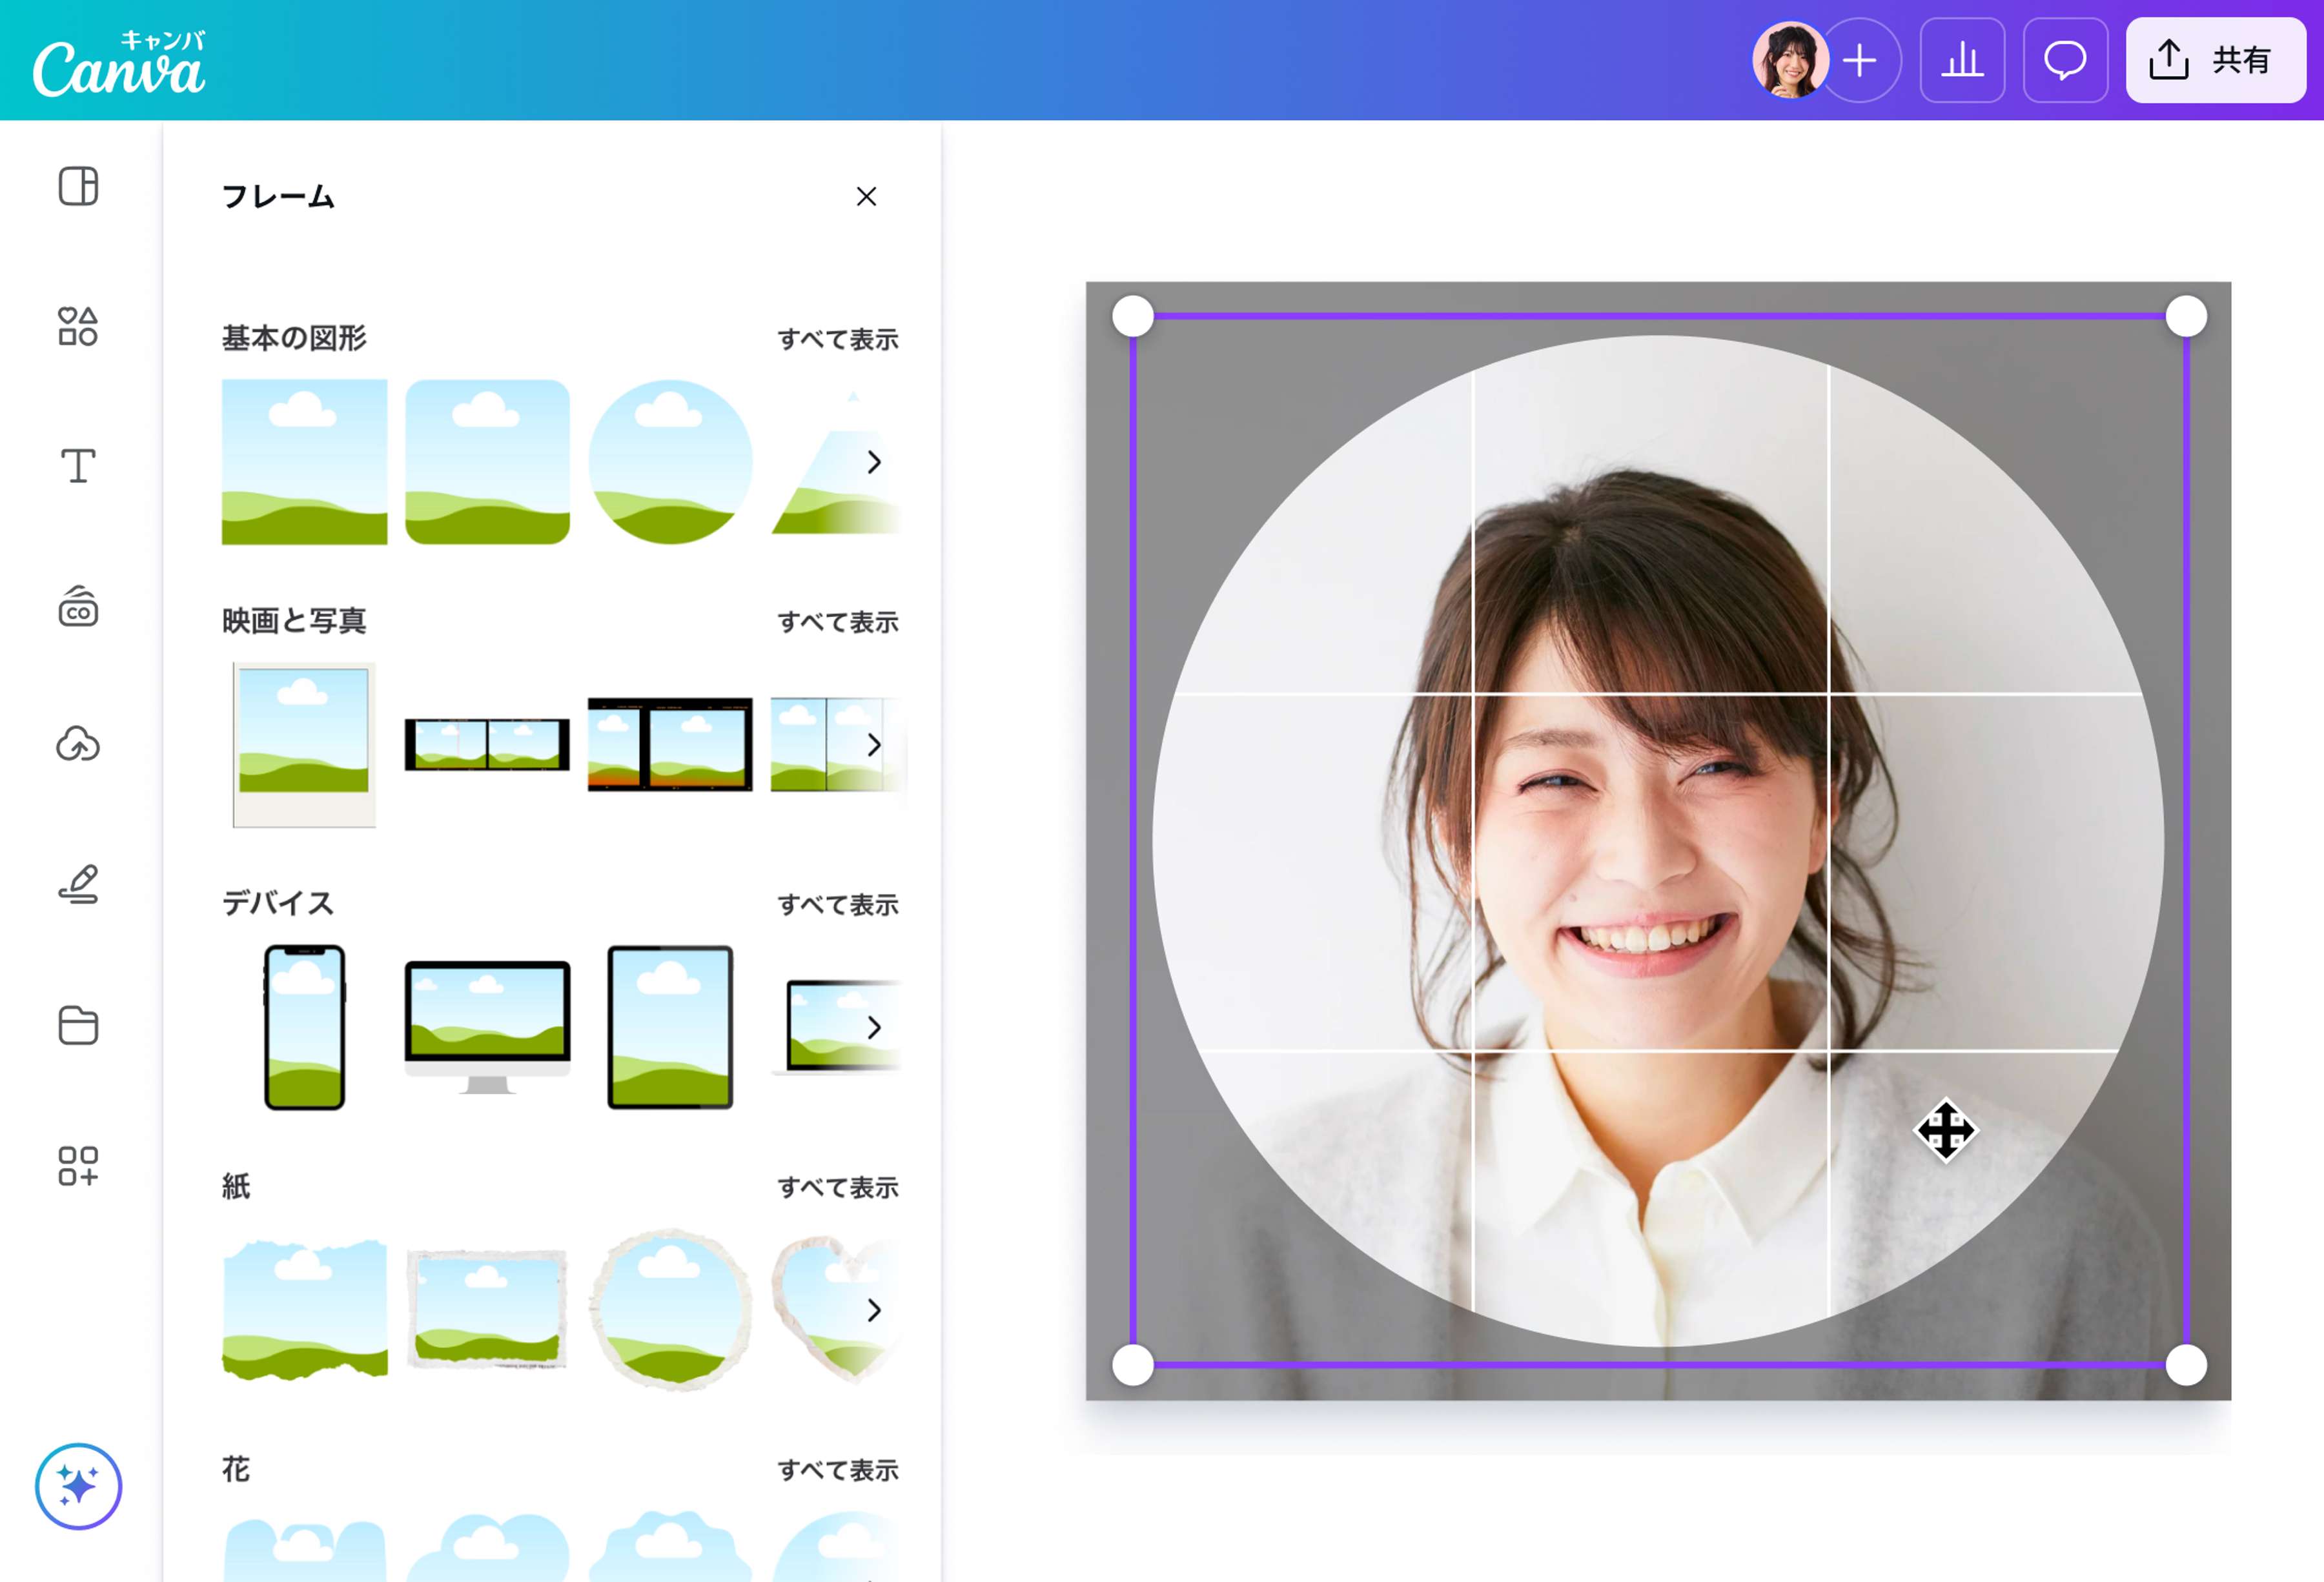Select the desktop monitor device frame
This screenshot has width=2324, height=1582.
[487, 1027]
